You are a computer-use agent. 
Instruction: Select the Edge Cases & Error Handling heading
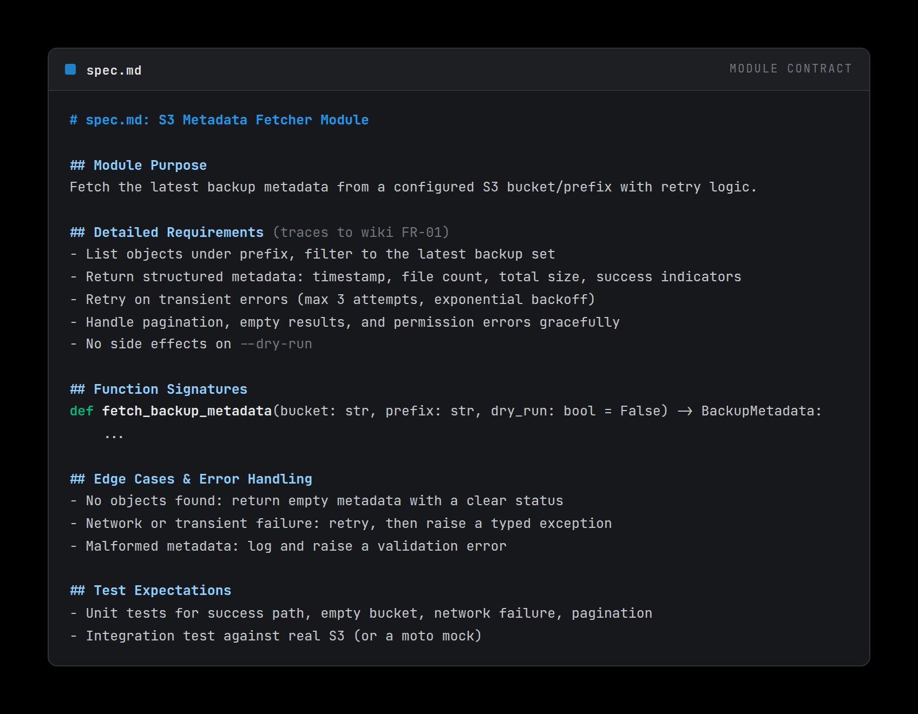(x=191, y=479)
